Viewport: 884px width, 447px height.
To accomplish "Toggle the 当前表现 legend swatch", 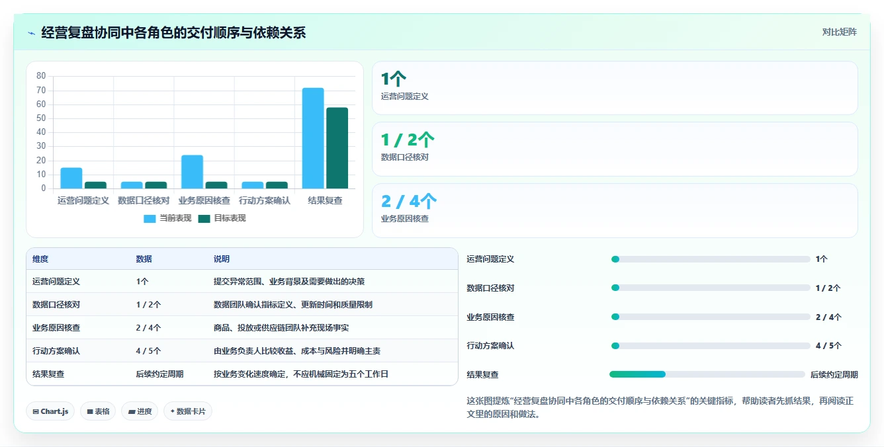I will tap(150, 219).
